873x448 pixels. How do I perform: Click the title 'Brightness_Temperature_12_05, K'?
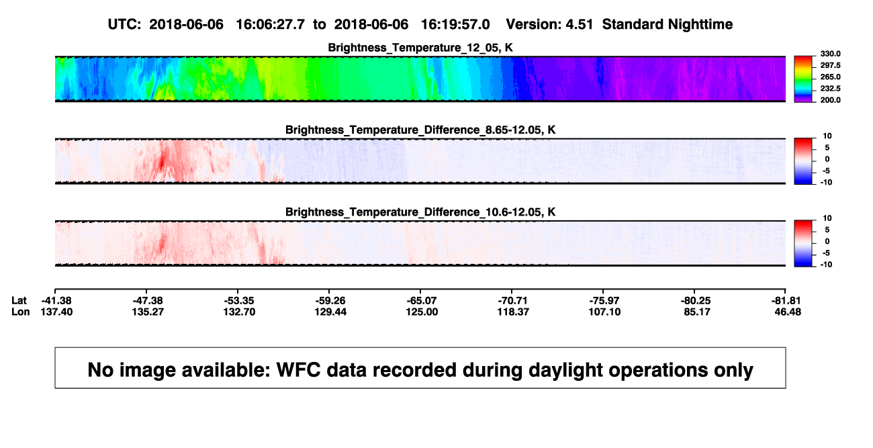pyautogui.click(x=420, y=48)
